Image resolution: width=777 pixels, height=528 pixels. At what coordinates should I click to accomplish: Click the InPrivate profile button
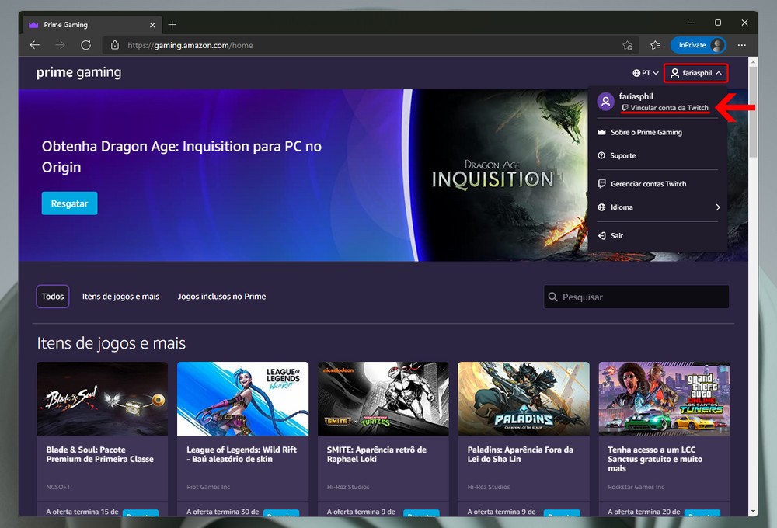tap(697, 45)
